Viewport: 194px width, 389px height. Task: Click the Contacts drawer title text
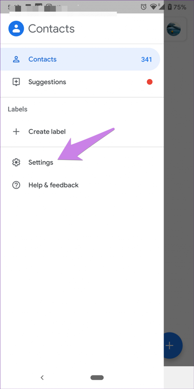tap(52, 29)
